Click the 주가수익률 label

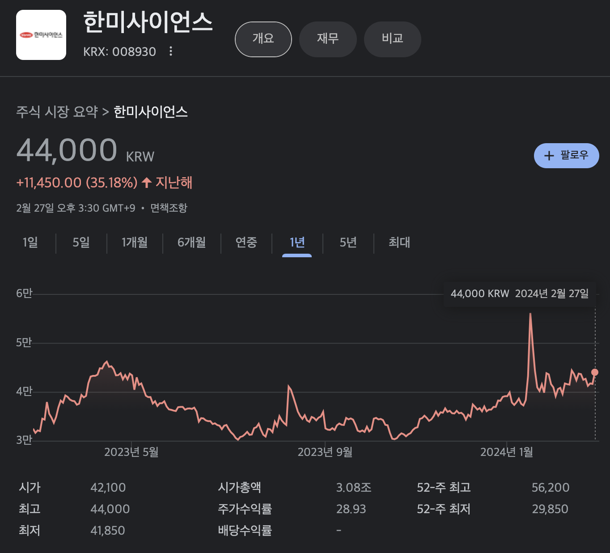pyautogui.click(x=245, y=509)
